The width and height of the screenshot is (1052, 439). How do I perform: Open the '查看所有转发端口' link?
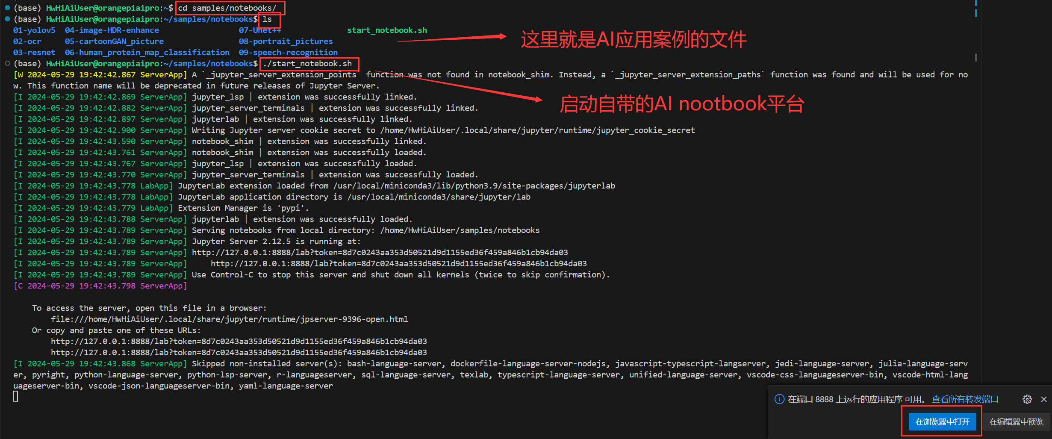tap(965, 399)
